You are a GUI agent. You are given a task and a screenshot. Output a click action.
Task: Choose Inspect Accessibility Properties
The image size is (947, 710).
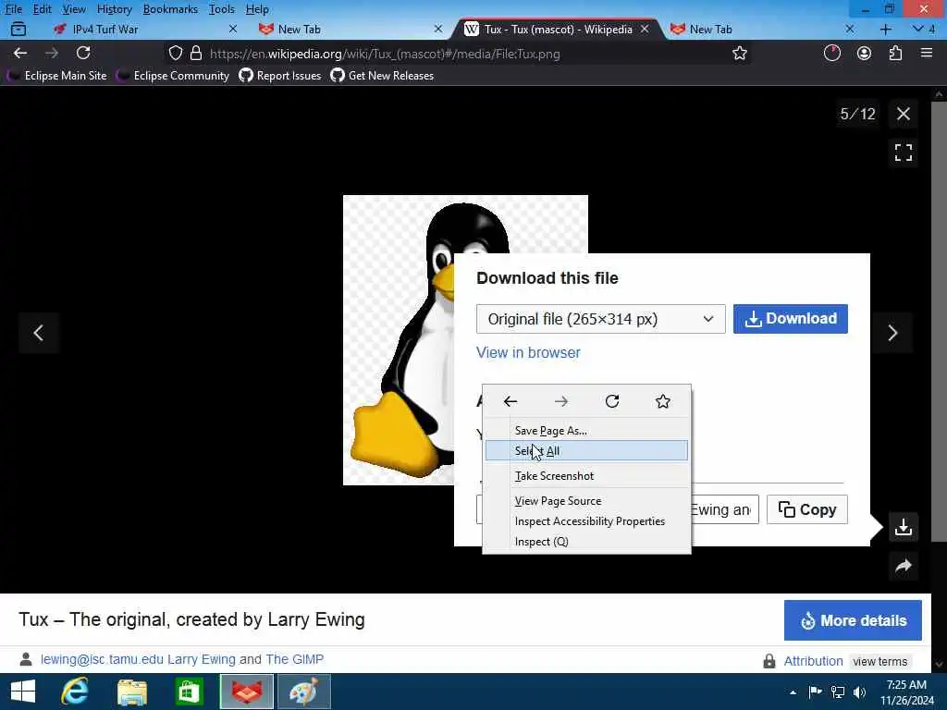pos(586,521)
